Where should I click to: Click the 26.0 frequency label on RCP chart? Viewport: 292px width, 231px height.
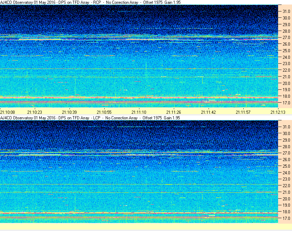tap(286, 44)
